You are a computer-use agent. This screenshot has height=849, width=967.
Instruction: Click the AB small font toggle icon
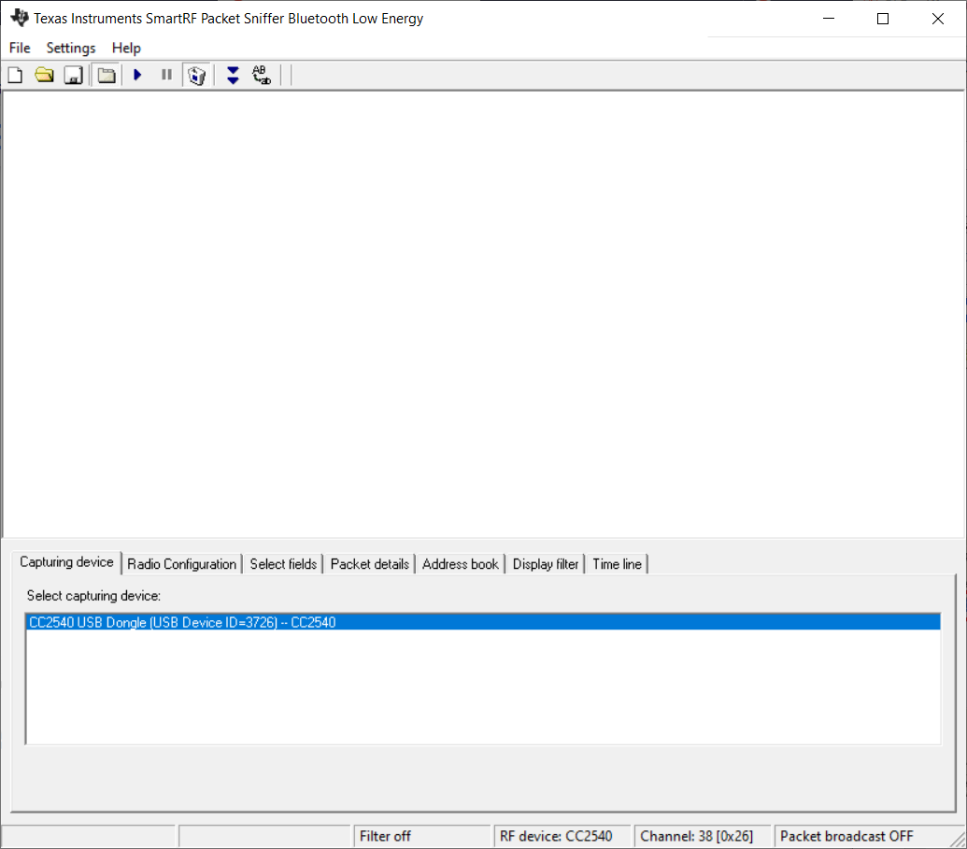262,76
